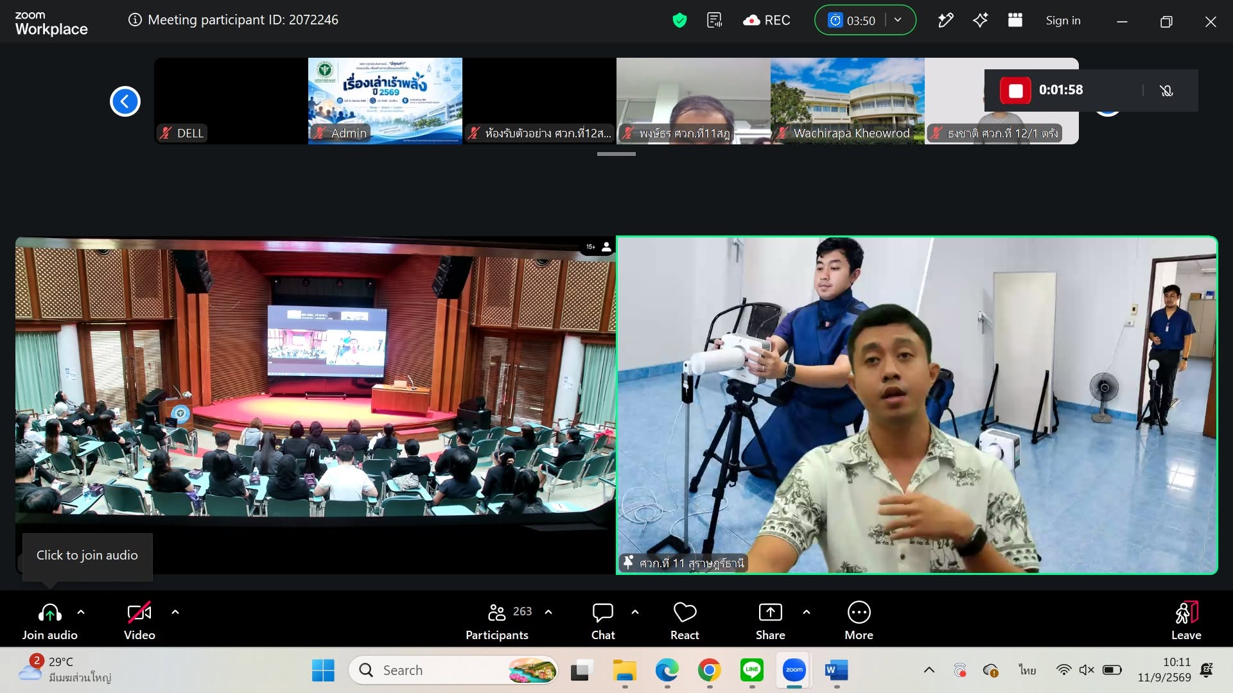The image size is (1233, 693).
Task: Open the annotation pen tool
Action: [x=945, y=21]
